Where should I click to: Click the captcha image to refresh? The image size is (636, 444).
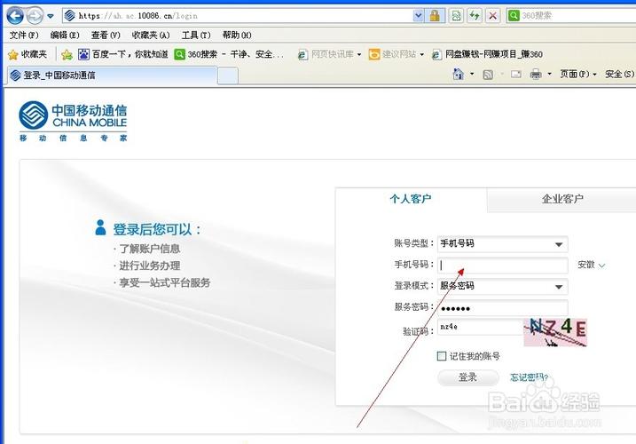[x=555, y=332]
